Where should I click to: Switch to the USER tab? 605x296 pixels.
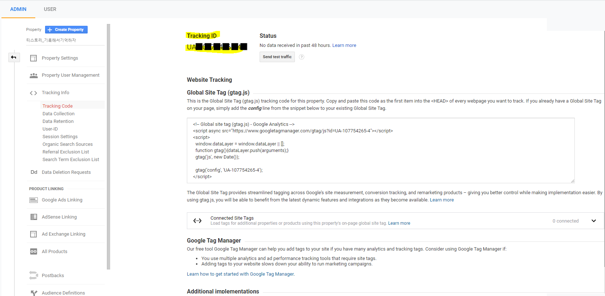click(50, 9)
